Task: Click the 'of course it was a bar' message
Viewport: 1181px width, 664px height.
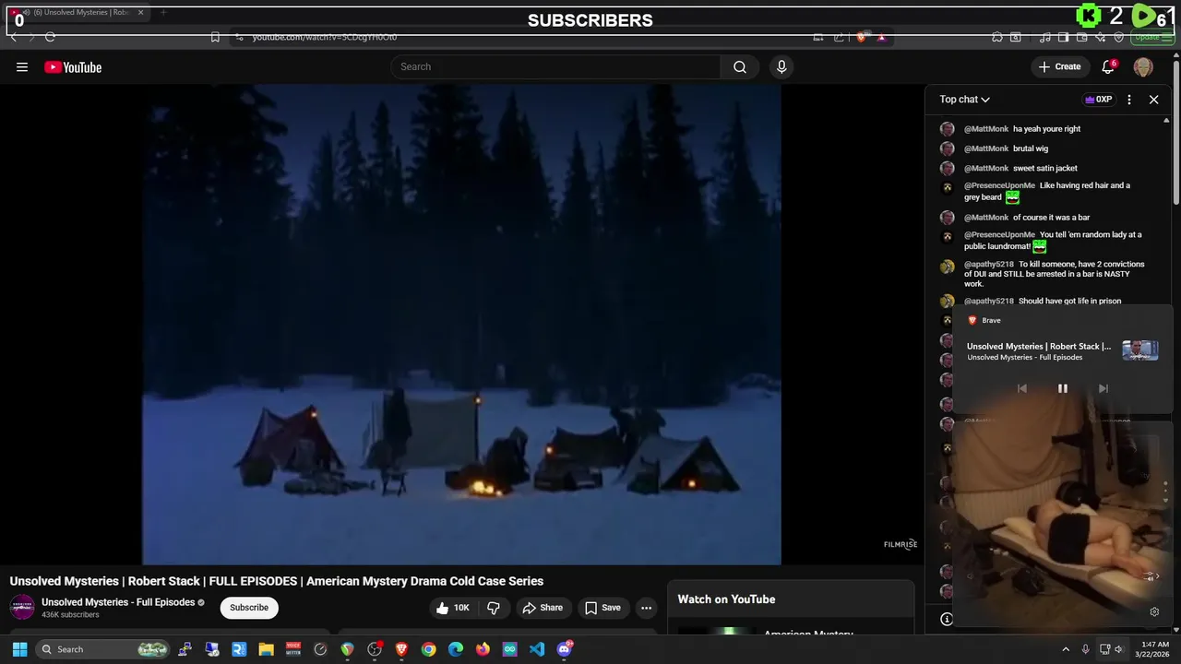Action: tap(1052, 218)
